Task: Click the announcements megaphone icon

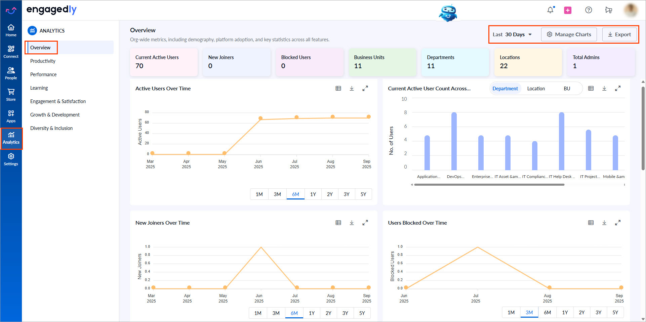Action: pos(609,10)
